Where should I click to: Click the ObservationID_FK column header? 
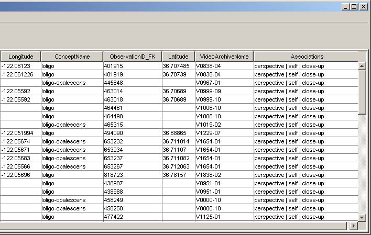132,57
